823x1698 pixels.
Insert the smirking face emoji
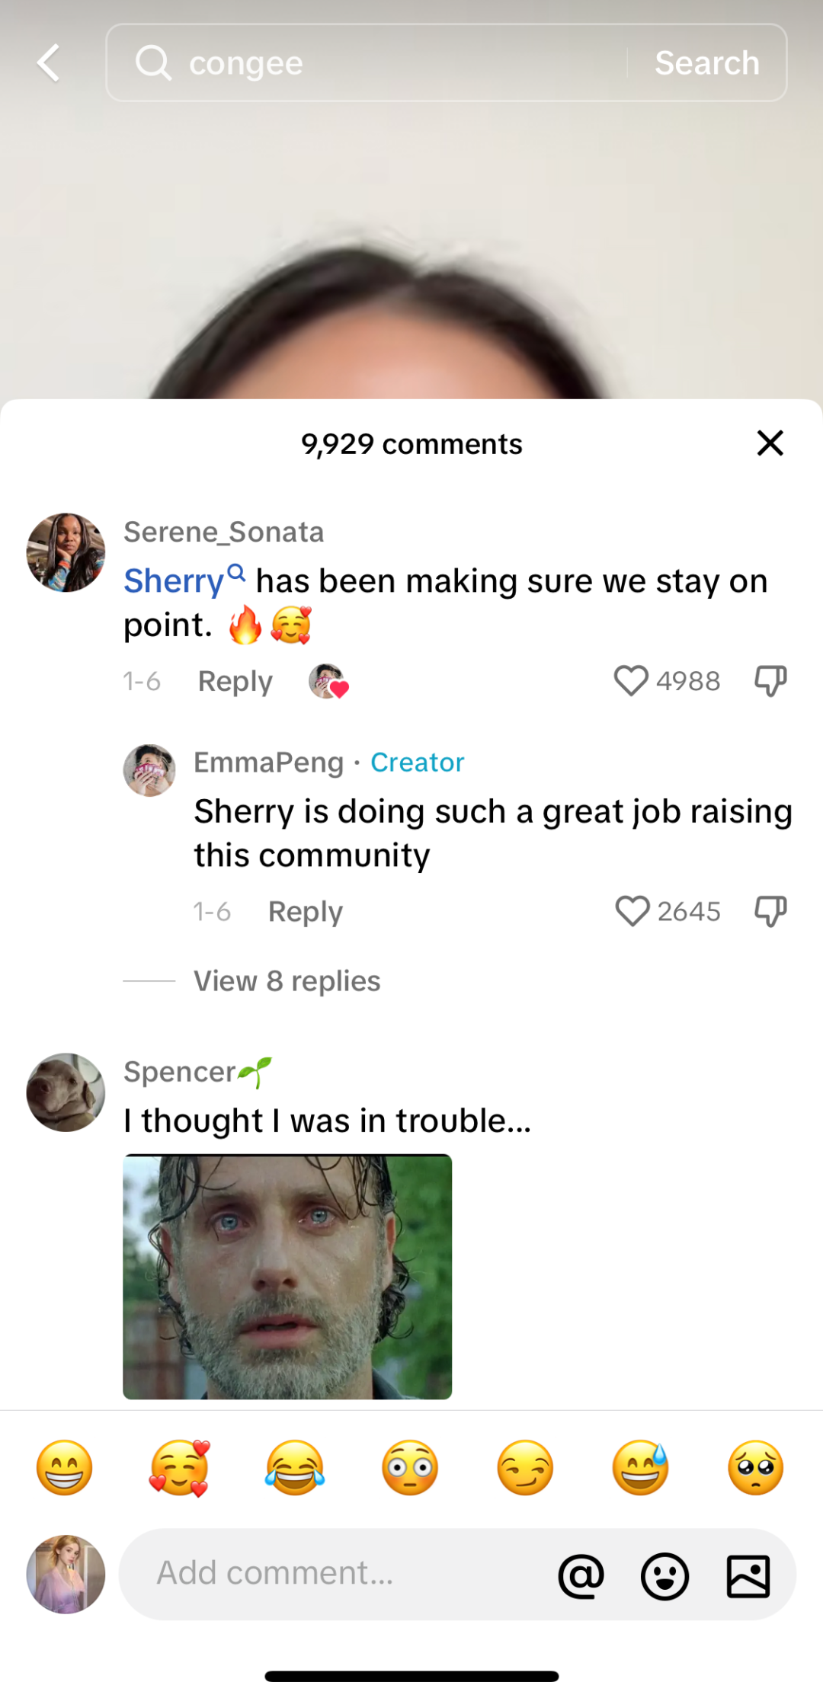point(525,1468)
